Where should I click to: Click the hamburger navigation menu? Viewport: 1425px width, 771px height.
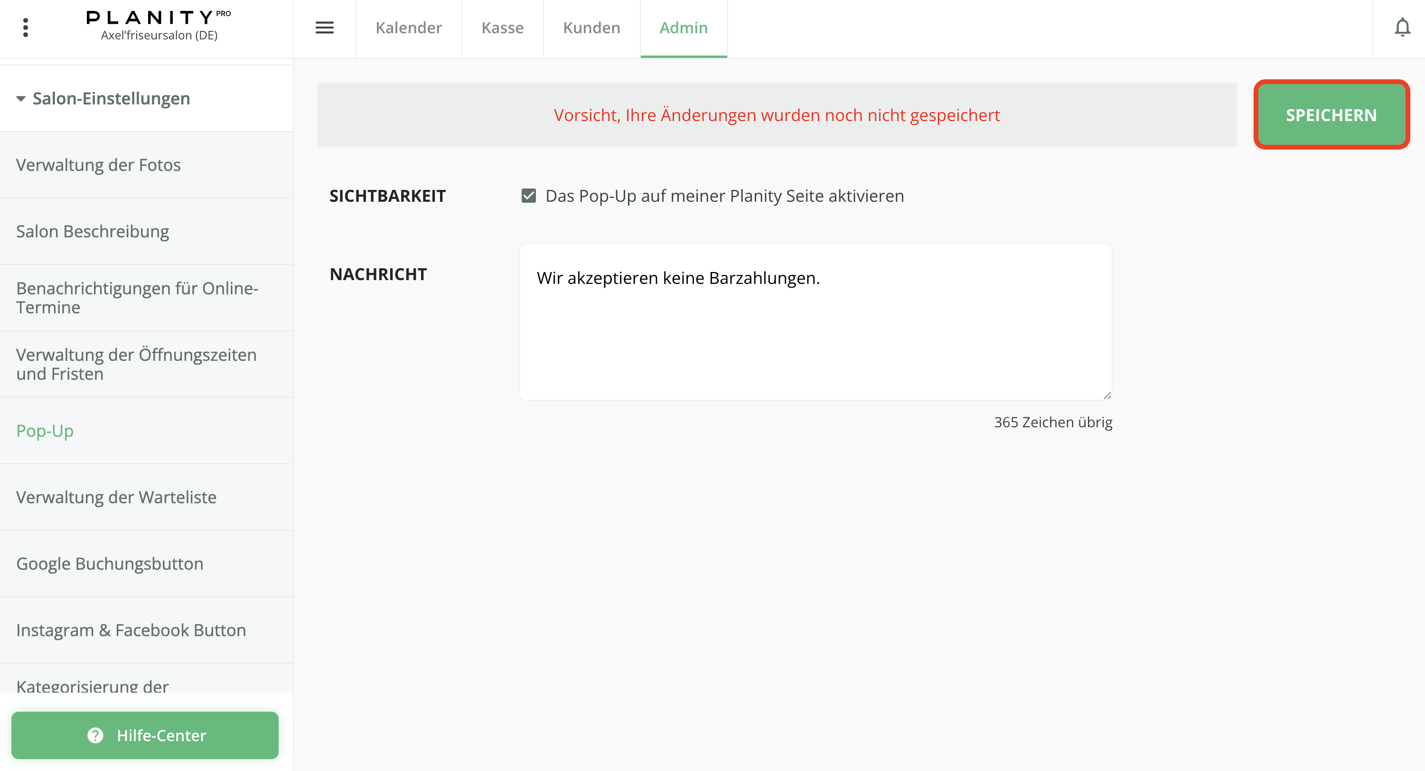[325, 28]
